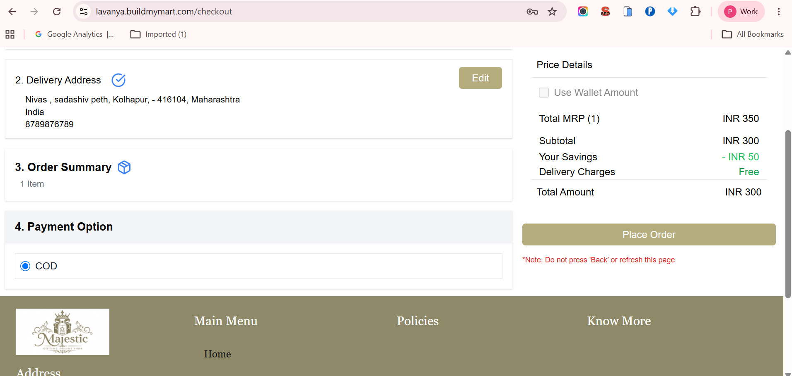Open the apps grid in bookmarks bar
The width and height of the screenshot is (792, 376).
(x=10, y=34)
